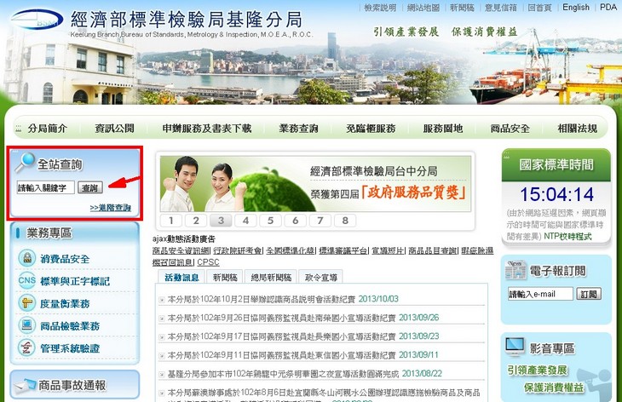Go to 回首頁 home link

(x=539, y=8)
